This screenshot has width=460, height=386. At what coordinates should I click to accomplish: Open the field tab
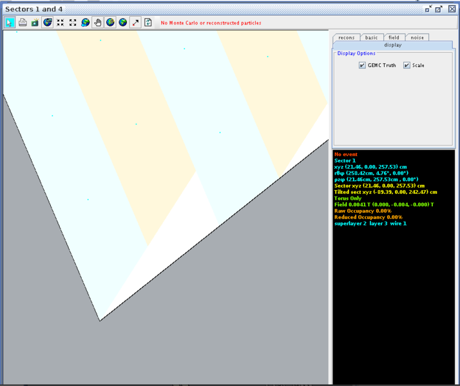point(394,37)
